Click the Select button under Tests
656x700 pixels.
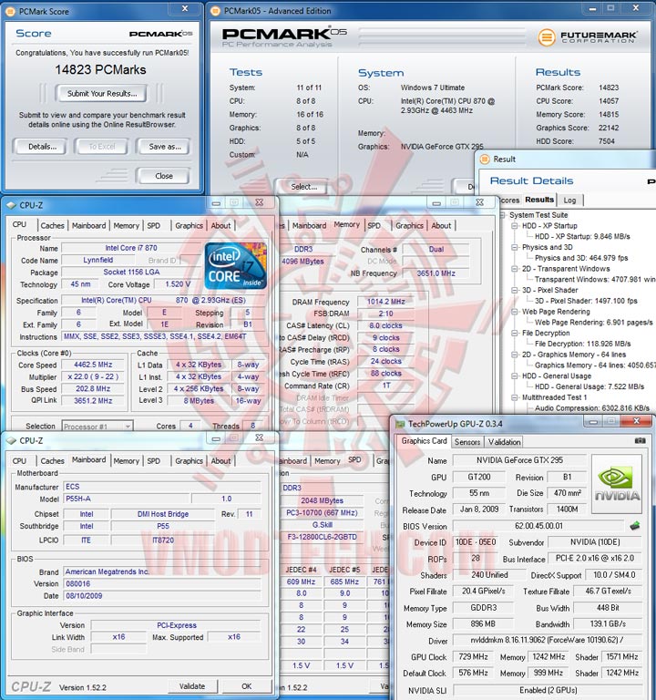(x=303, y=187)
